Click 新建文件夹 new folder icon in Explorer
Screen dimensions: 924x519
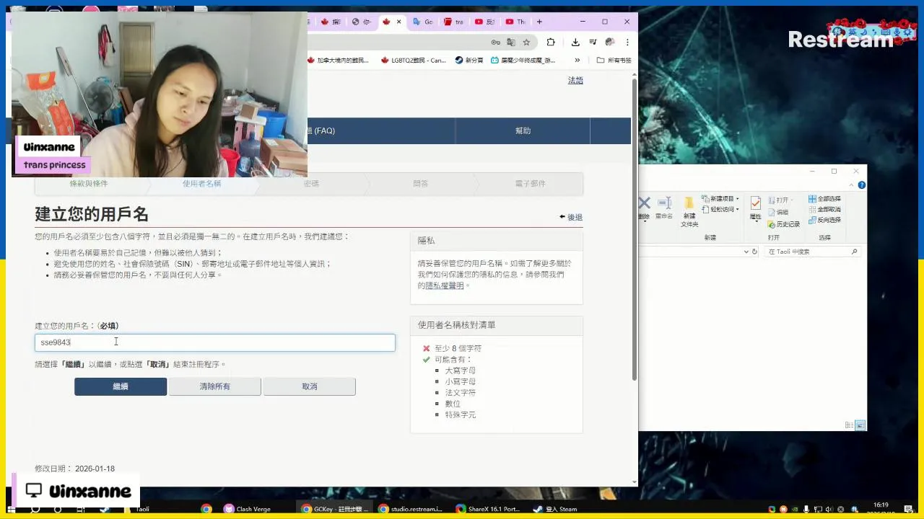point(689,212)
